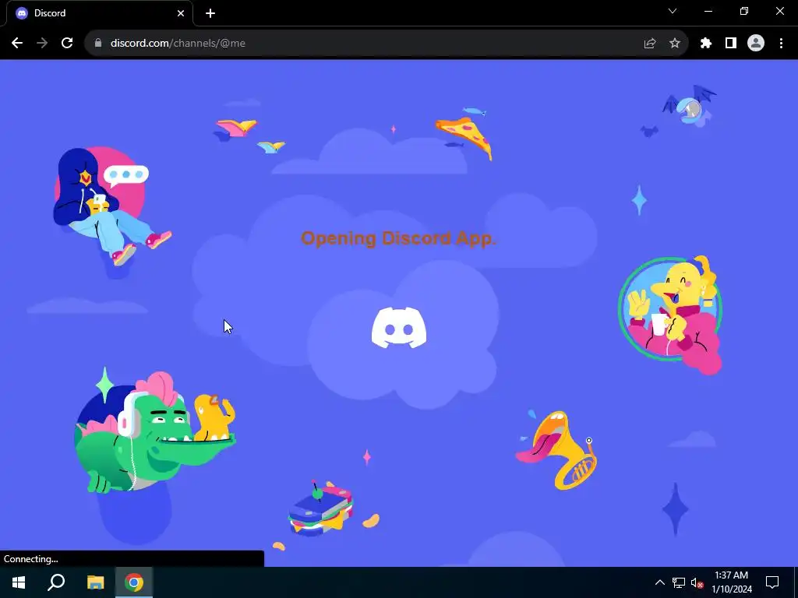The image size is (798, 598).
Task: Share this page icon in address bar
Action: 650,44
